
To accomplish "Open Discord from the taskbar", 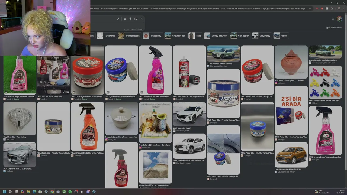I will (x=88, y=192).
